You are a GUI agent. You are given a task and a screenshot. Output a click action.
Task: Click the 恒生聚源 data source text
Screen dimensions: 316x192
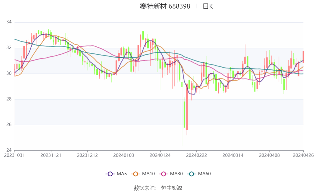pos(171,188)
